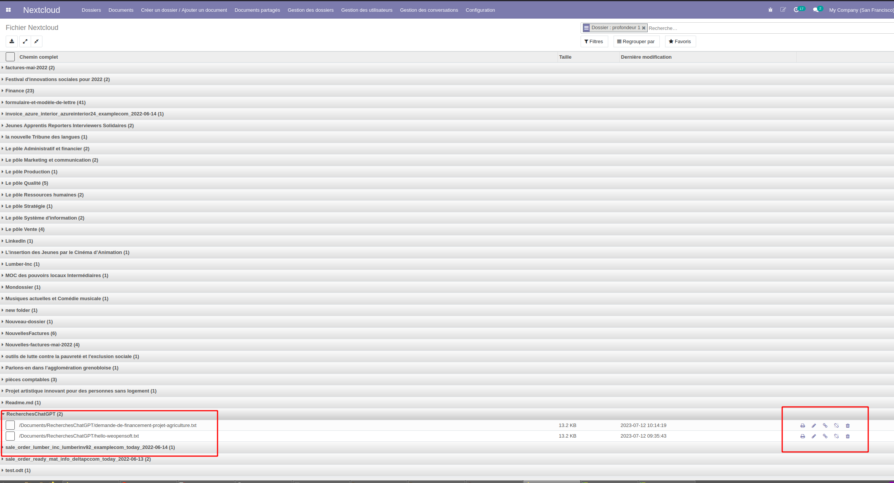Click the date 2023-07-12 09:35:43

[x=643, y=436]
